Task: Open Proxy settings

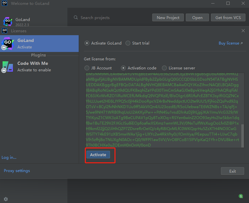Action: click(x=17, y=171)
